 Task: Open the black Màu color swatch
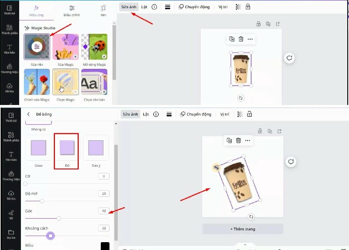[105, 246]
